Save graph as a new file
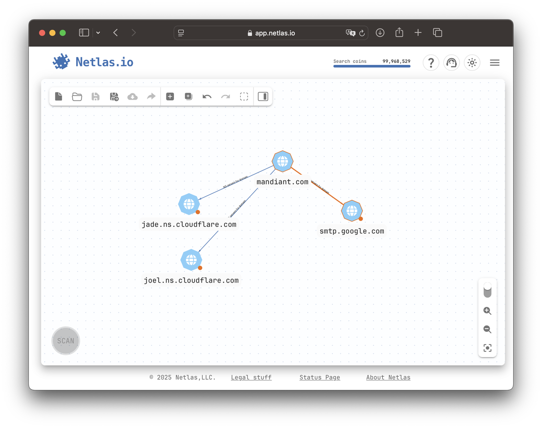542x428 pixels. tap(114, 96)
